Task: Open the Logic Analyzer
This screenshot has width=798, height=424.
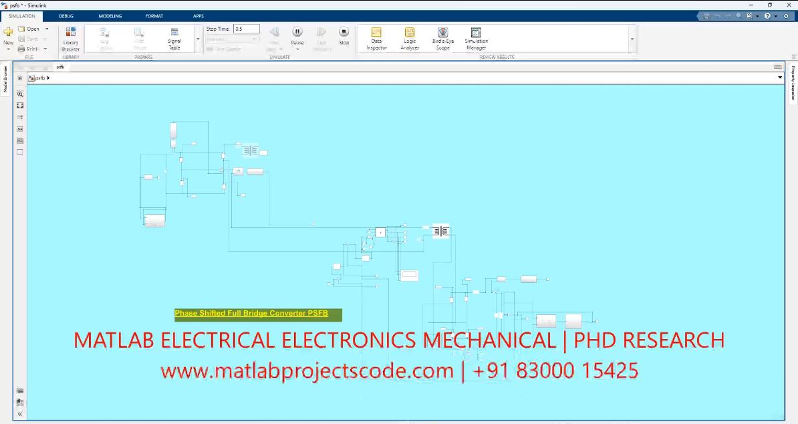Action: [410, 39]
